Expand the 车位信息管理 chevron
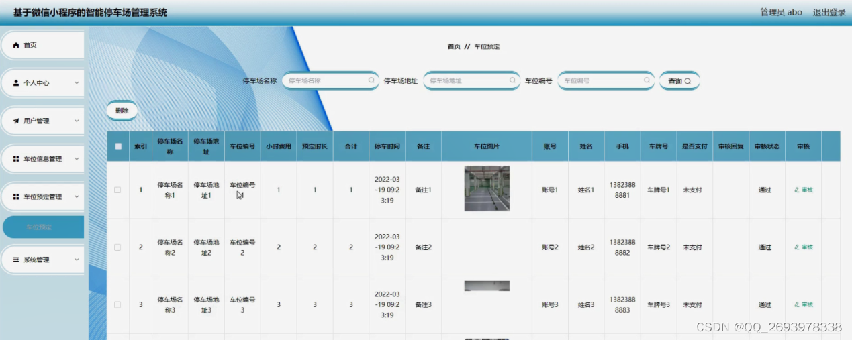 [77, 159]
